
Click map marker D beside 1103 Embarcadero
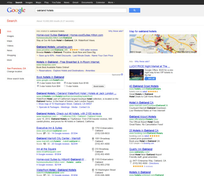93,160
